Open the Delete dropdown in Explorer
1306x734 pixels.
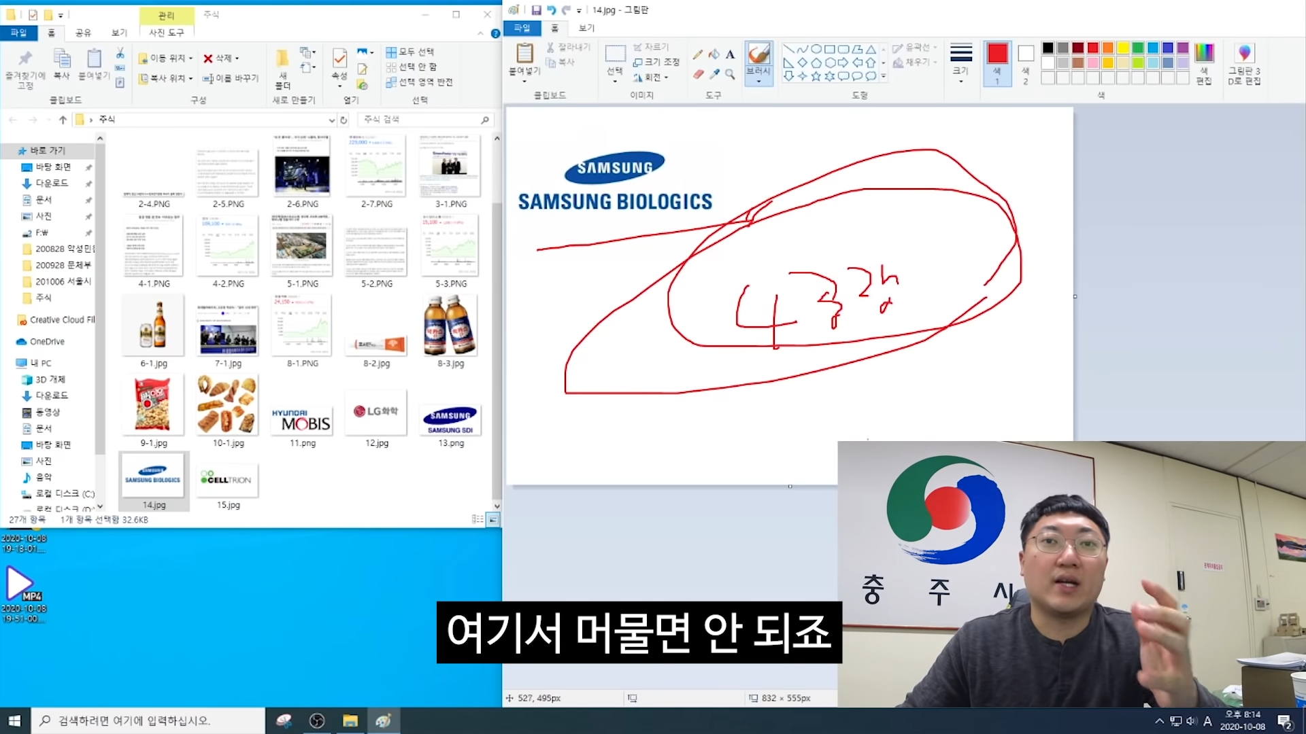click(x=222, y=58)
